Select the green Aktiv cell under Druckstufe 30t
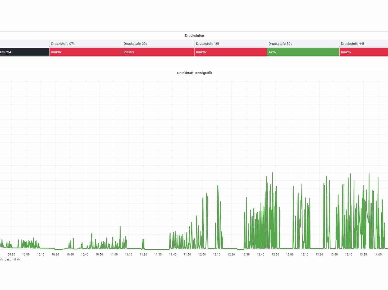The height and width of the screenshot is (290, 388). pos(303,52)
